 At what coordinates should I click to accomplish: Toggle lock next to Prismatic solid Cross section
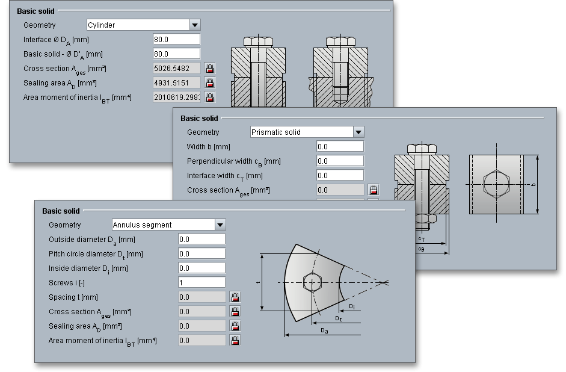click(x=374, y=190)
